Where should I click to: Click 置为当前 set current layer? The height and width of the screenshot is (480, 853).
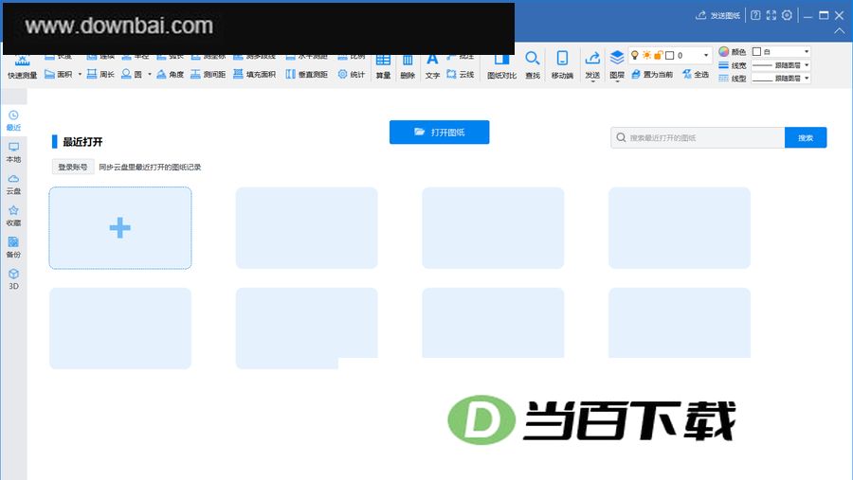[652, 74]
